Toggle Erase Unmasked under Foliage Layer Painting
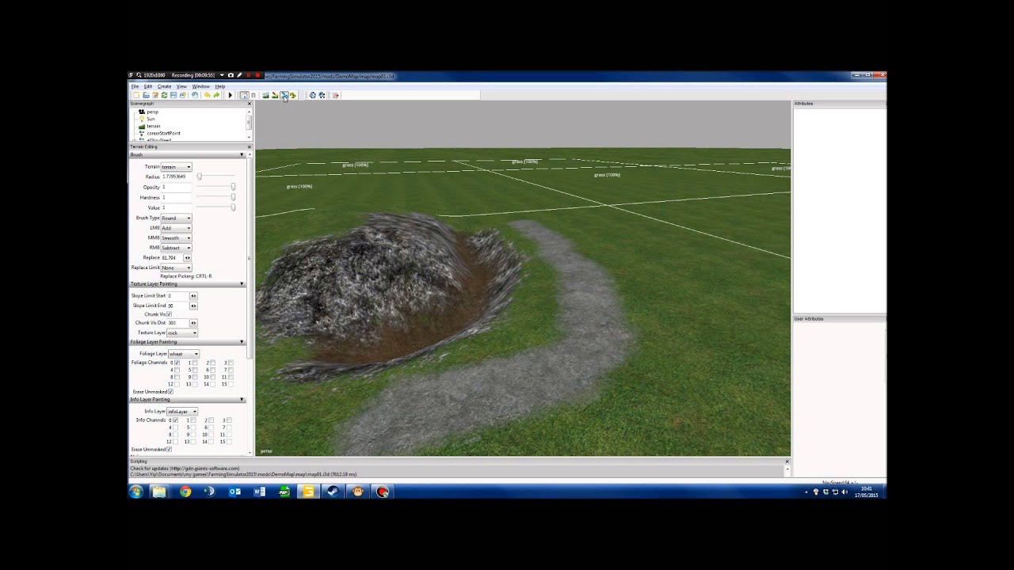The image size is (1014, 570). click(x=170, y=392)
